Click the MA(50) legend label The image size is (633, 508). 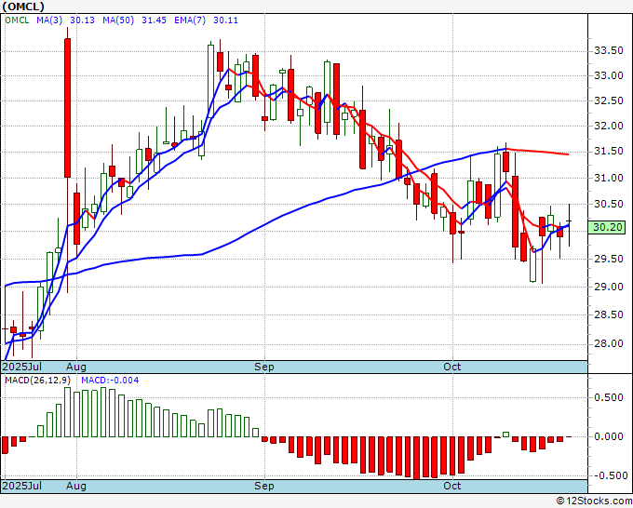(x=118, y=20)
